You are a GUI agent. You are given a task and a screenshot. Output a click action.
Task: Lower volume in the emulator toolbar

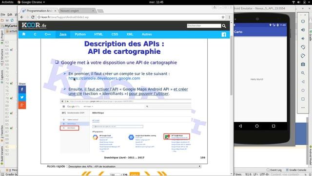coord(303,39)
